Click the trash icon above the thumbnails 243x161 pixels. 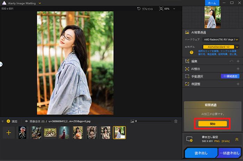(176, 121)
